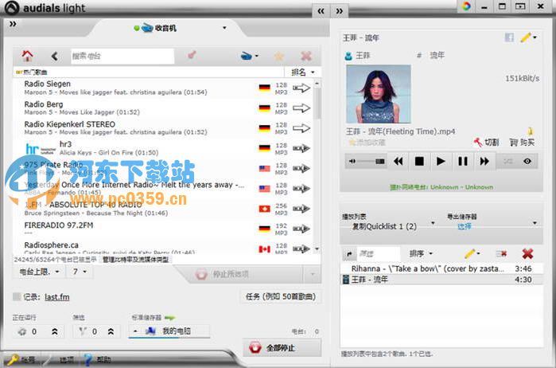This screenshot has width=556, height=368.
Task: Open the radio source dropdown icon
Action: click(250, 56)
